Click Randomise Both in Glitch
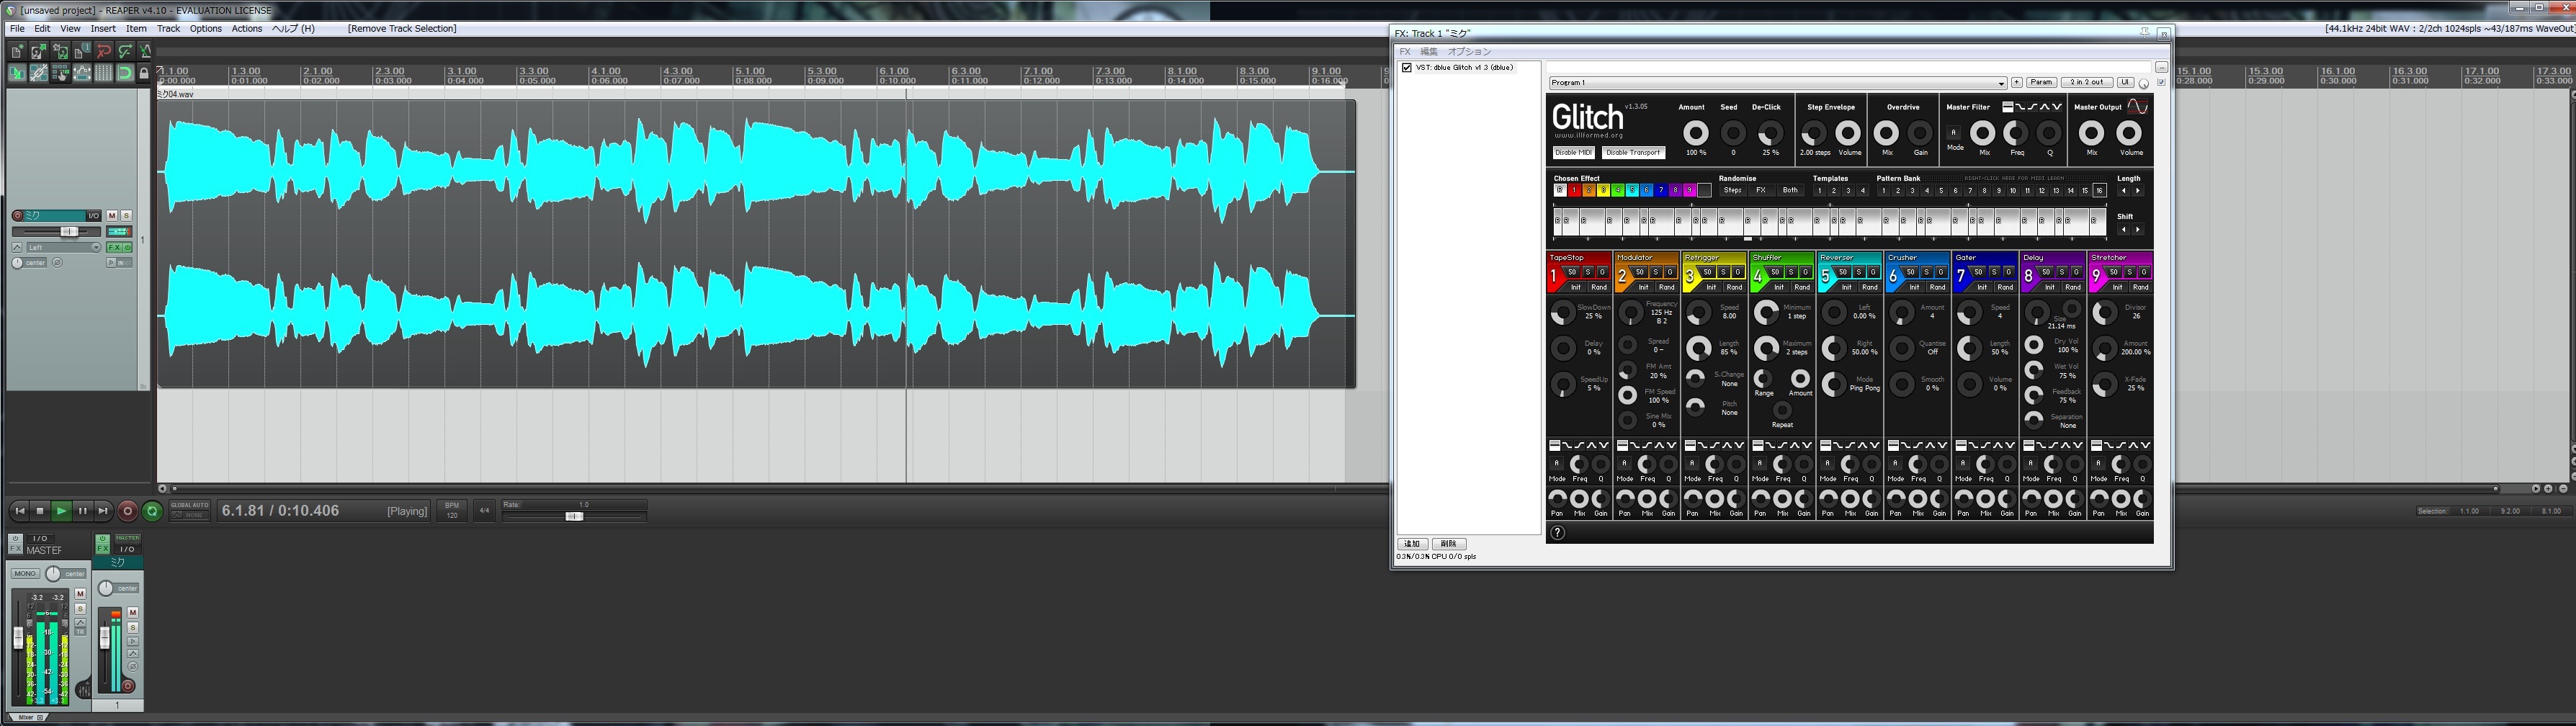This screenshot has height=726, width=2576. [1790, 191]
